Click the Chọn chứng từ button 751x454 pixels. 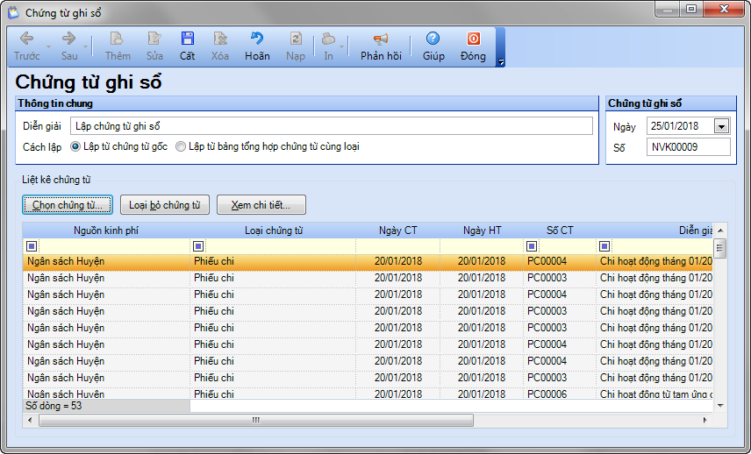click(68, 205)
